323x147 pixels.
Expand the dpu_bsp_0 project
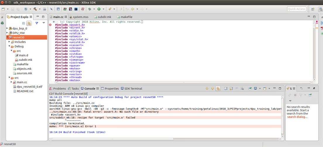tap(7, 28)
